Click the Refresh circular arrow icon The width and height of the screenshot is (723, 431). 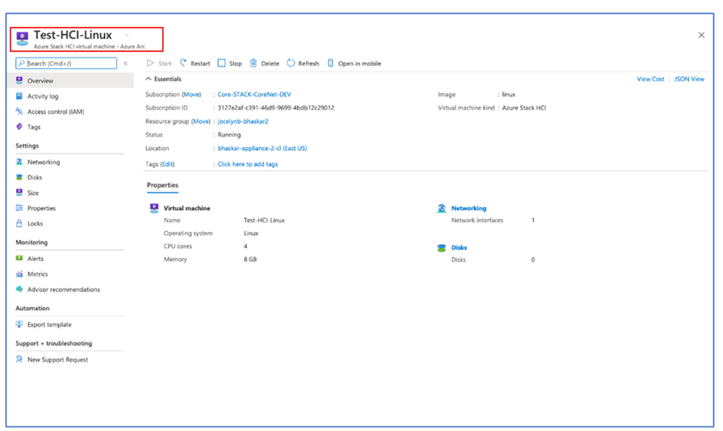click(x=291, y=63)
